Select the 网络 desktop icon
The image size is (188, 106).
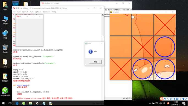(x=5, y=35)
